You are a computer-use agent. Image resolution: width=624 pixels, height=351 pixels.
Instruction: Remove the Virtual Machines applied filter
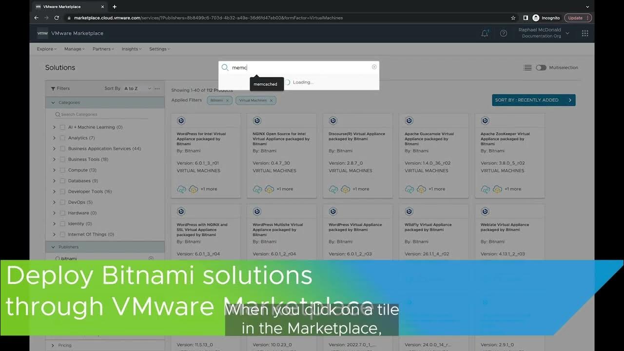(x=272, y=100)
